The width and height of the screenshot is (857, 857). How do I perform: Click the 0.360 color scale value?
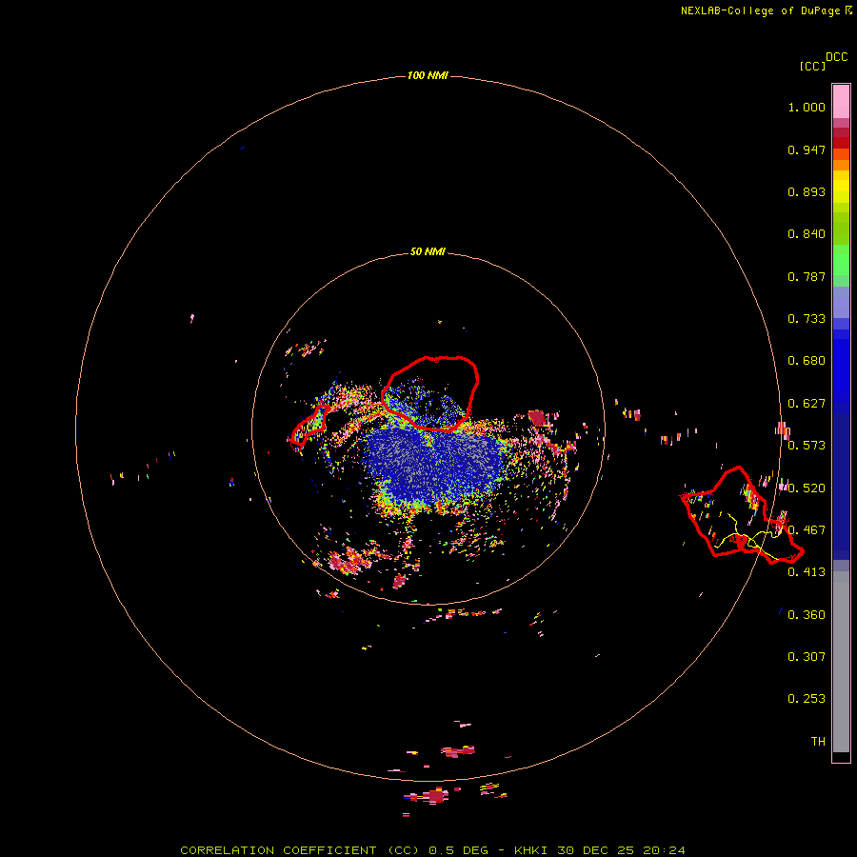pyautogui.click(x=807, y=615)
